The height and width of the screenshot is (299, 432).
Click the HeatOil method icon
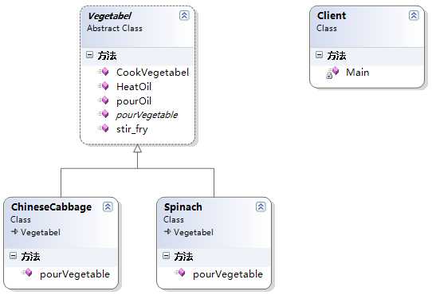(x=104, y=86)
